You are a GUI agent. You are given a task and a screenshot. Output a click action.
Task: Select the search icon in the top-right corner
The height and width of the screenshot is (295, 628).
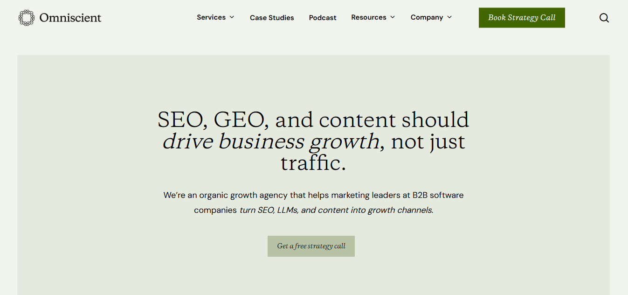[x=604, y=18]
